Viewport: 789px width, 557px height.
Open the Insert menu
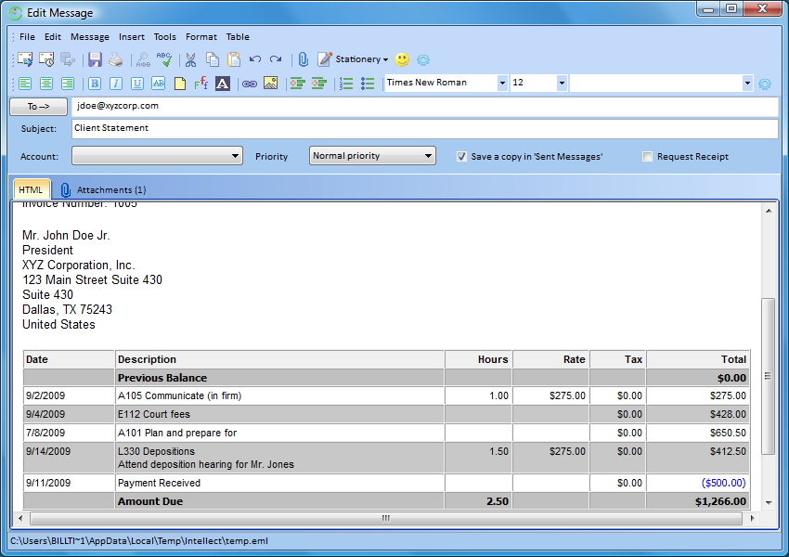coord(131,36)
